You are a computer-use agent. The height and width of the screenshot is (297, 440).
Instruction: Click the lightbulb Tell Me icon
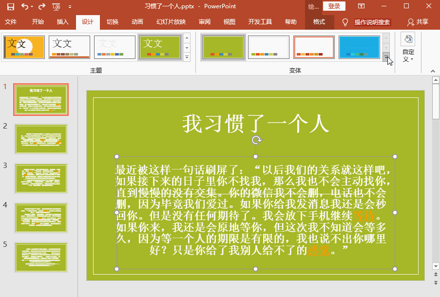coord(345,22)
